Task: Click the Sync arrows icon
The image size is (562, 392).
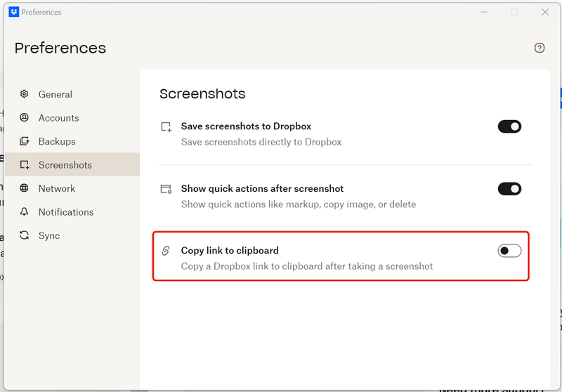Action: pos(25,235)
